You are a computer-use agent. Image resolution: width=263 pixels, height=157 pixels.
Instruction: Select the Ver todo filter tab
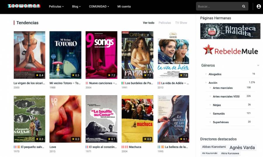148,23
